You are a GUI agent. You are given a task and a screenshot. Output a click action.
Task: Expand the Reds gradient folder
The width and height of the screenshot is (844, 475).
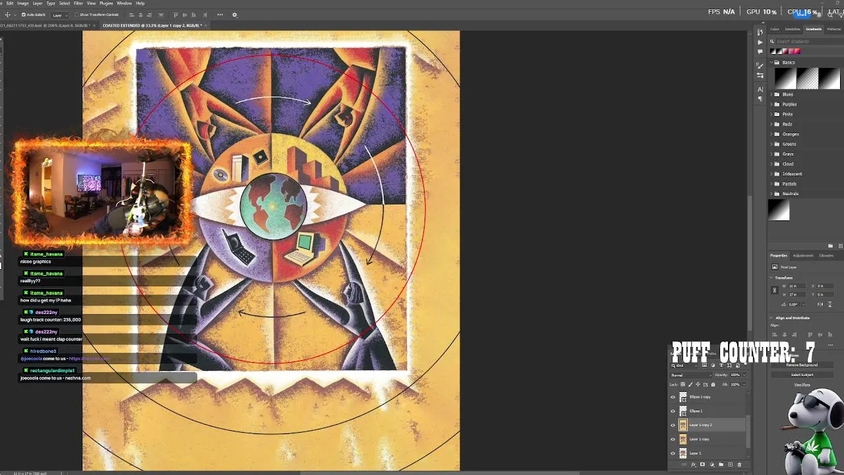[x=771, y=124]
